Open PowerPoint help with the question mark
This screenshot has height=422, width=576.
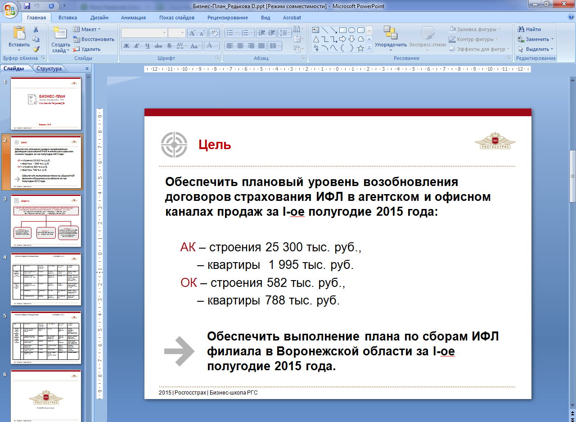[571, 17]
